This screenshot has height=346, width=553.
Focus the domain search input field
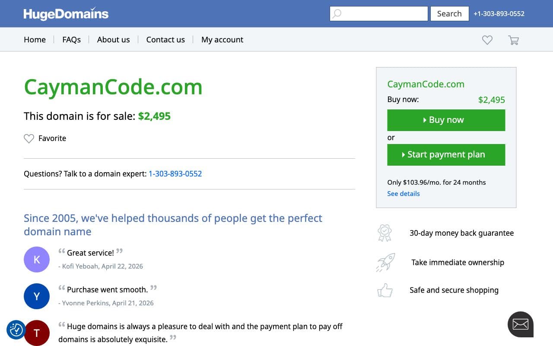(379, 13)
